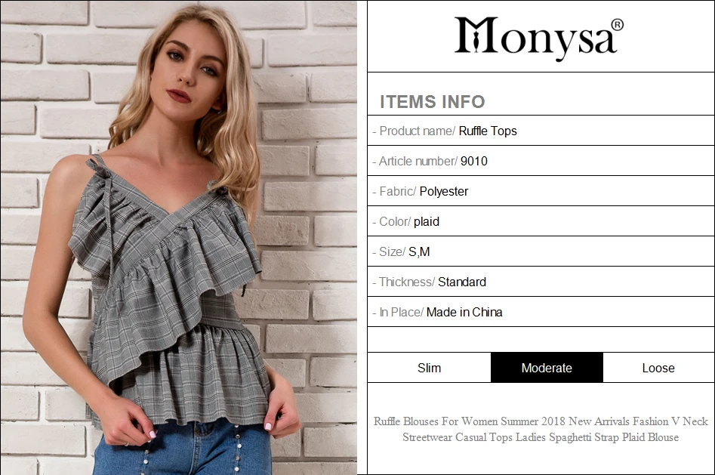Click the Product name Ruffle Tops row

[541, 131]
